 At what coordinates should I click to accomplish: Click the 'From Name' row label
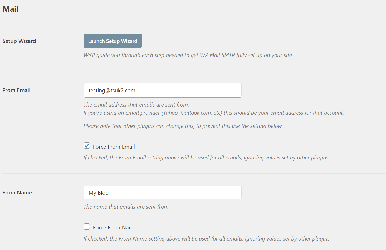pos(17,193)
